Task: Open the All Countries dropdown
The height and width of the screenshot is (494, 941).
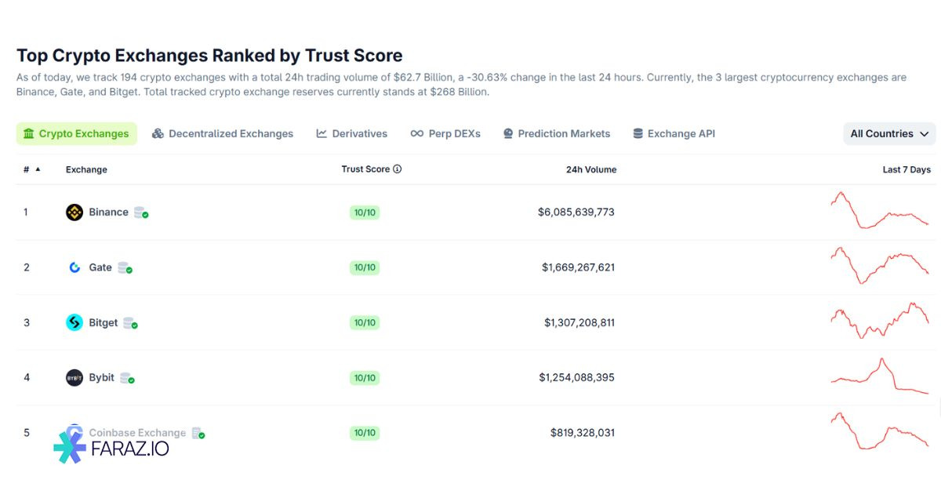Action: pyautogui.click(x=889, y=134)
